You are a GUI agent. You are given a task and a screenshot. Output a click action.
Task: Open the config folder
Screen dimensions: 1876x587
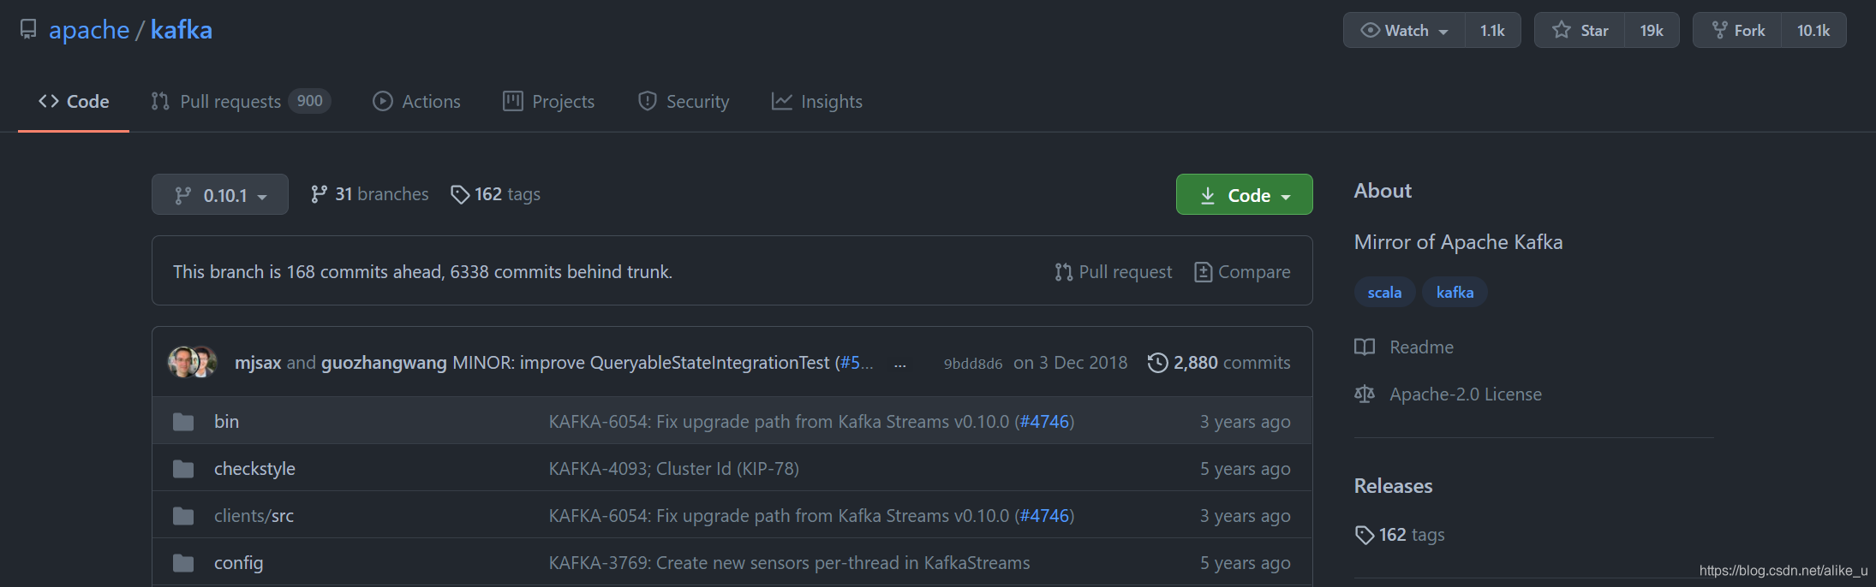click(x=238, y=563)
